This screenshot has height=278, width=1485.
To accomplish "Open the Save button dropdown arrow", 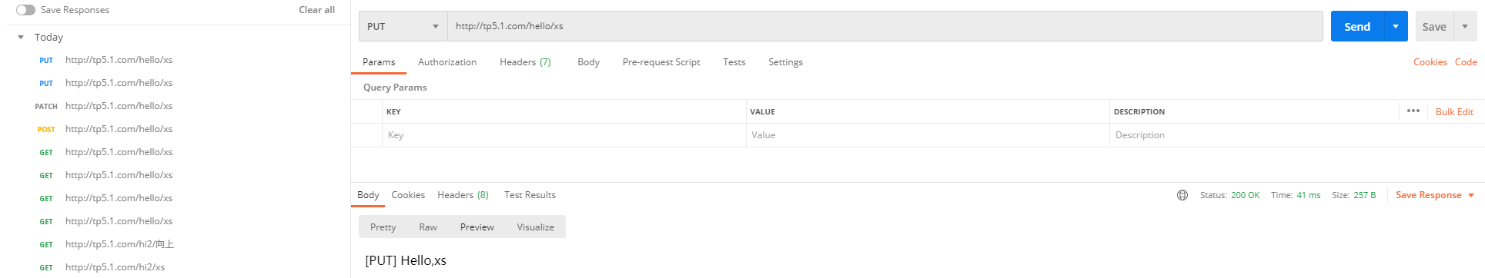I will point(1465,26).
